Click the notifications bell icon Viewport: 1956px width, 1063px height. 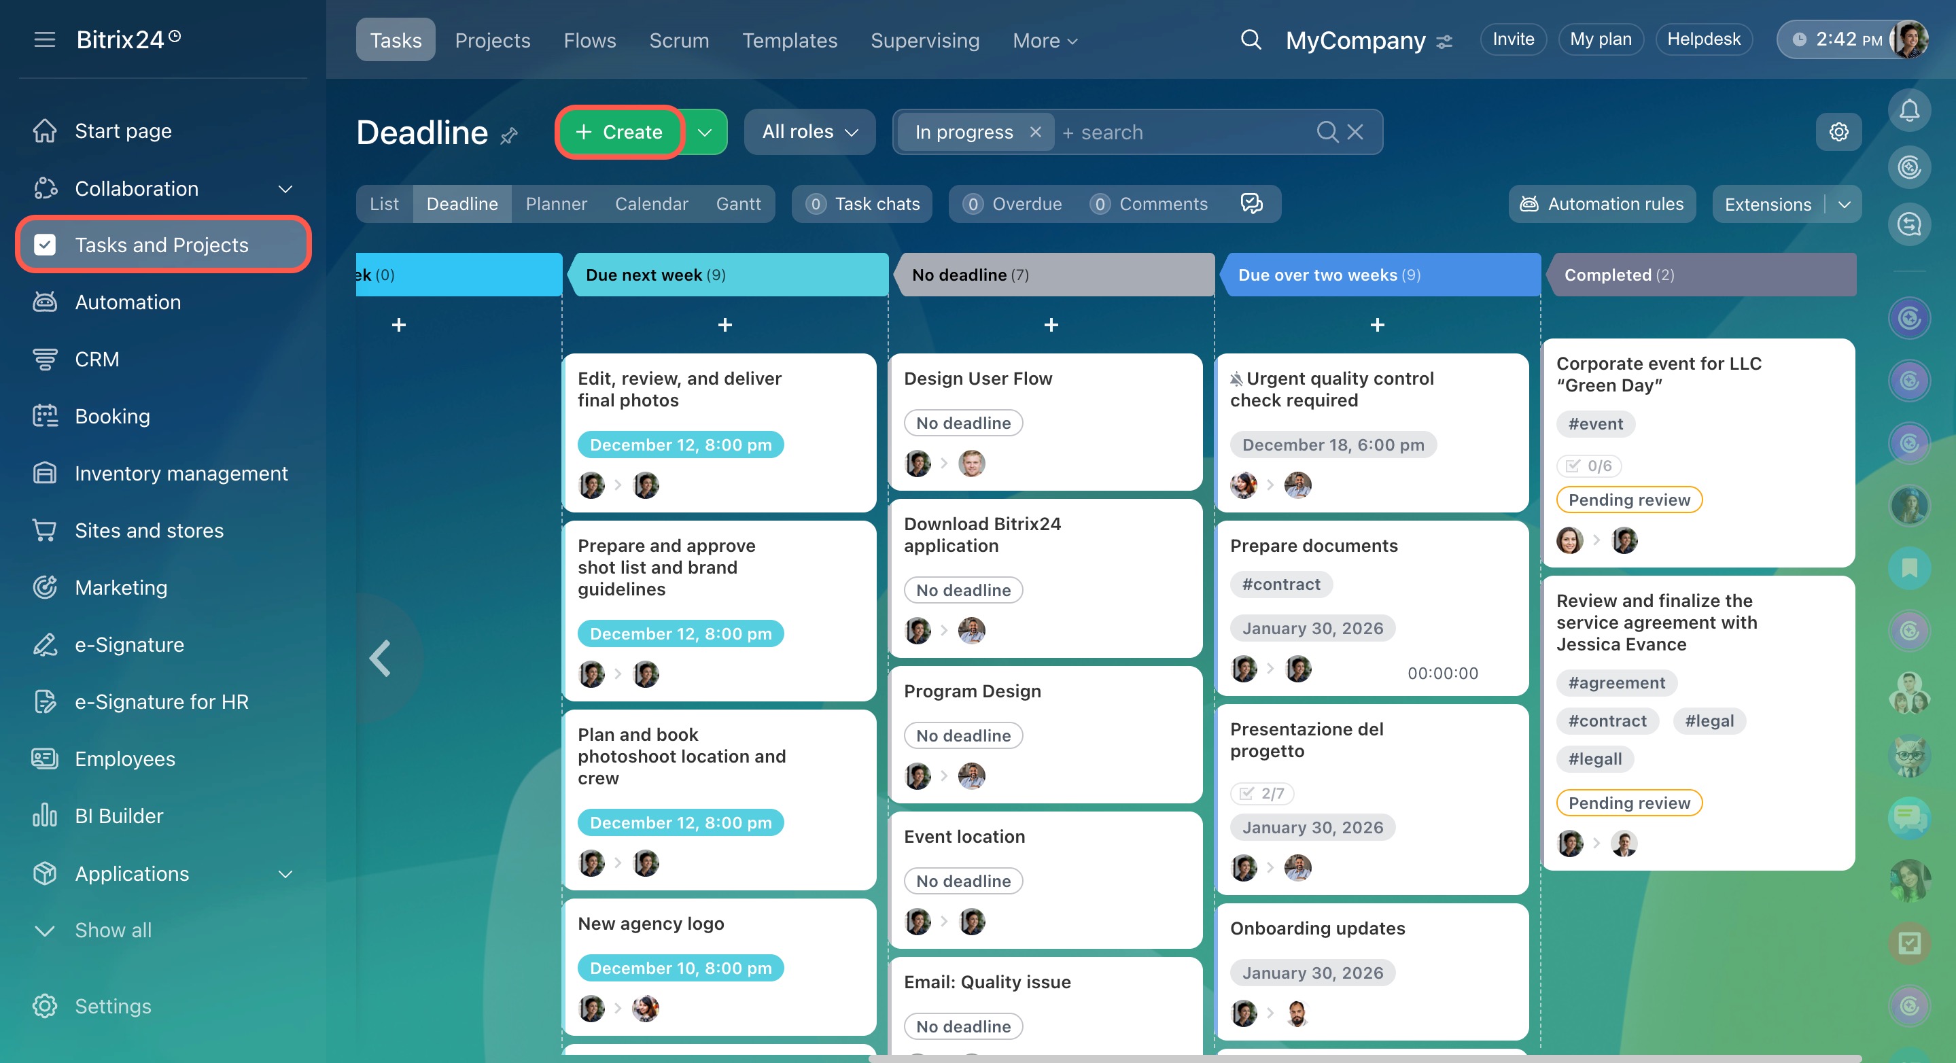pos(1909,111)
